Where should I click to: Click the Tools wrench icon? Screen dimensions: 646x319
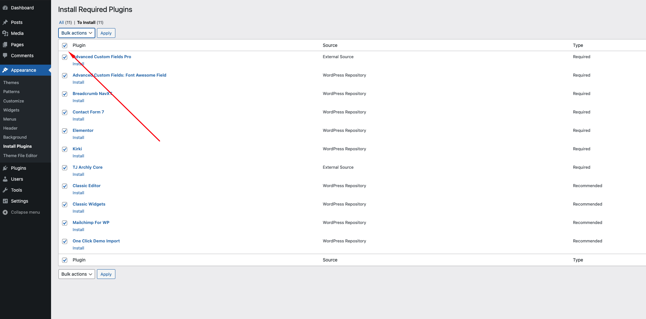pyautogui.click(x=5, y=190)
